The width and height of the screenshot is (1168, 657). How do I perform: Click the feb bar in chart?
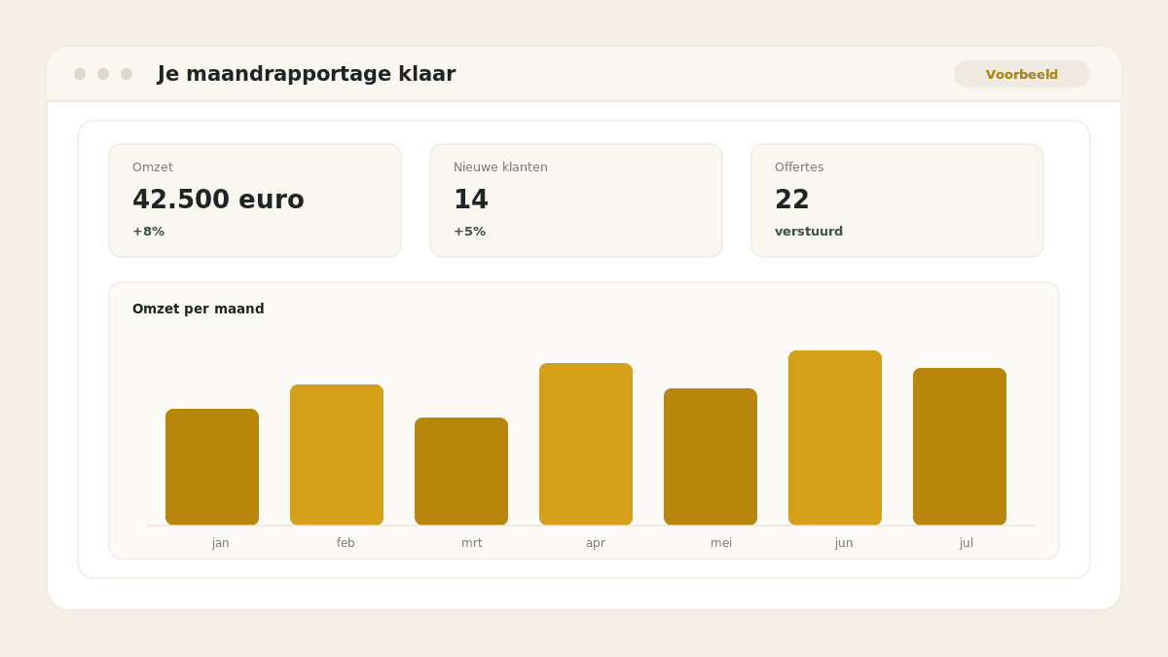[x=337, y=455]
